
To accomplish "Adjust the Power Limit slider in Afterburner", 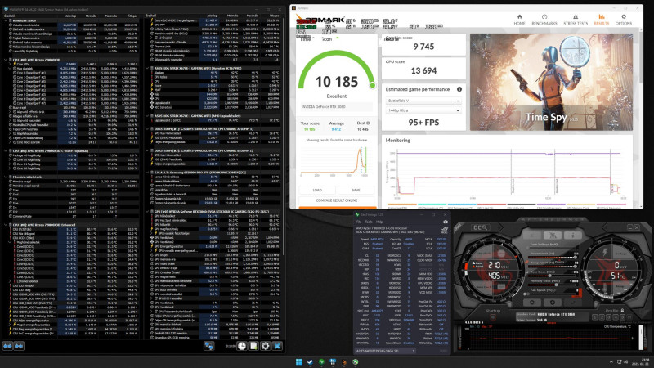I will coord(553,258).
